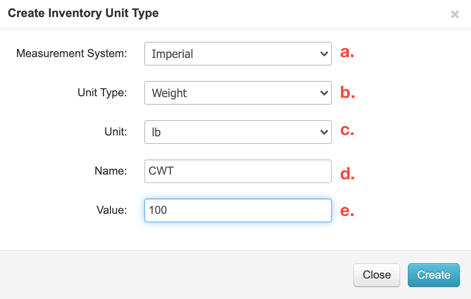
Task: Click into the Value field containing 100
Action: 238,210
